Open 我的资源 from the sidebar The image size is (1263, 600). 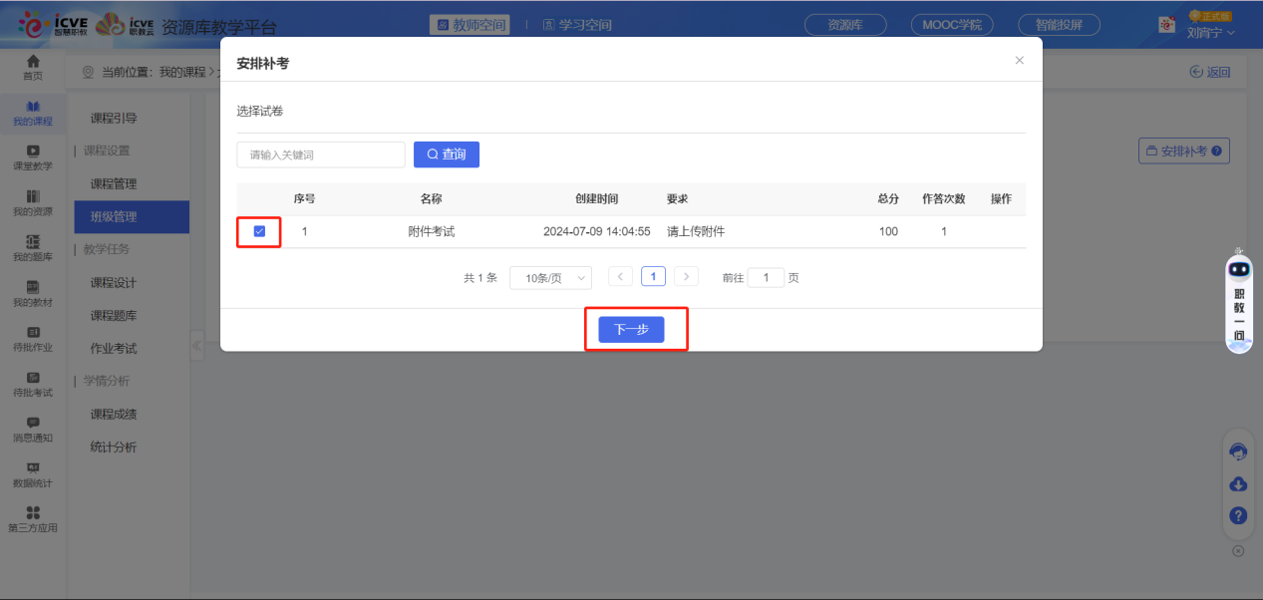pyautogui.click(x=33, y=201)
